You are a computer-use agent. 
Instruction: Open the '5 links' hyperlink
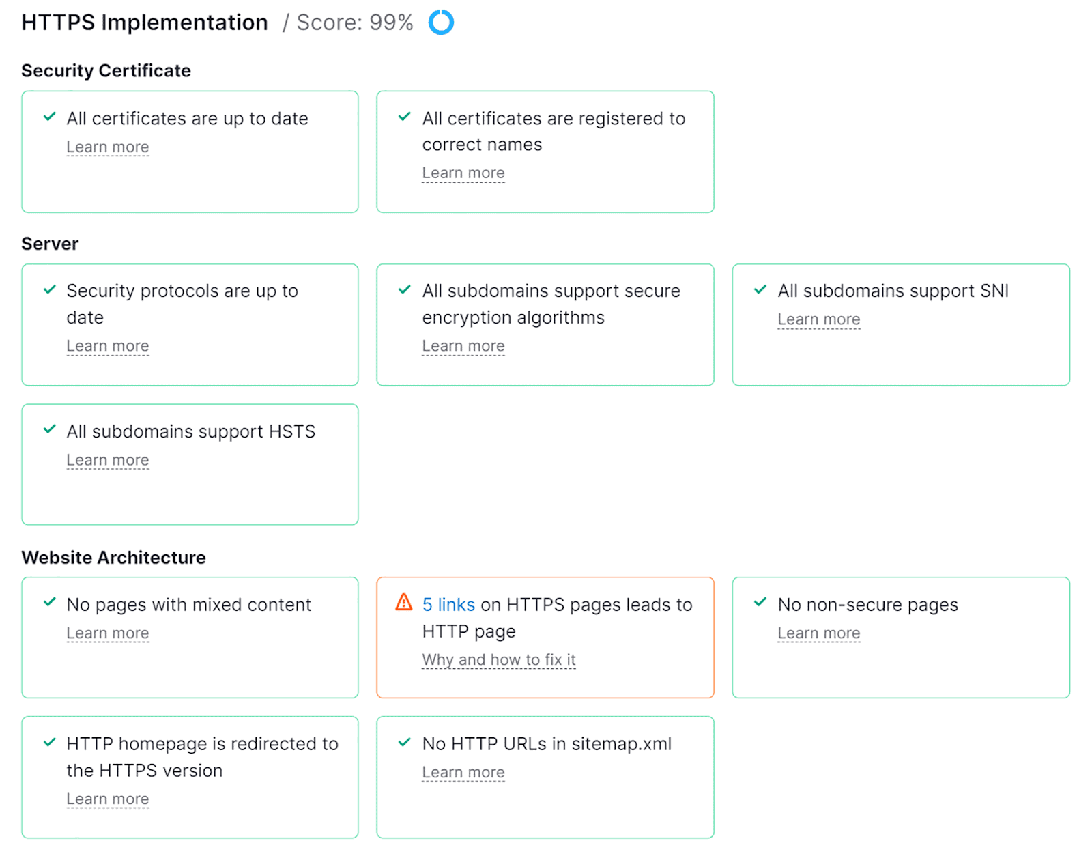pos(448,604)
